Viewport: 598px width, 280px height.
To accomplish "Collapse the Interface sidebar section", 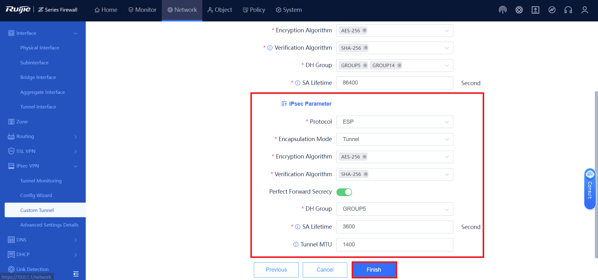I will 75,33.
